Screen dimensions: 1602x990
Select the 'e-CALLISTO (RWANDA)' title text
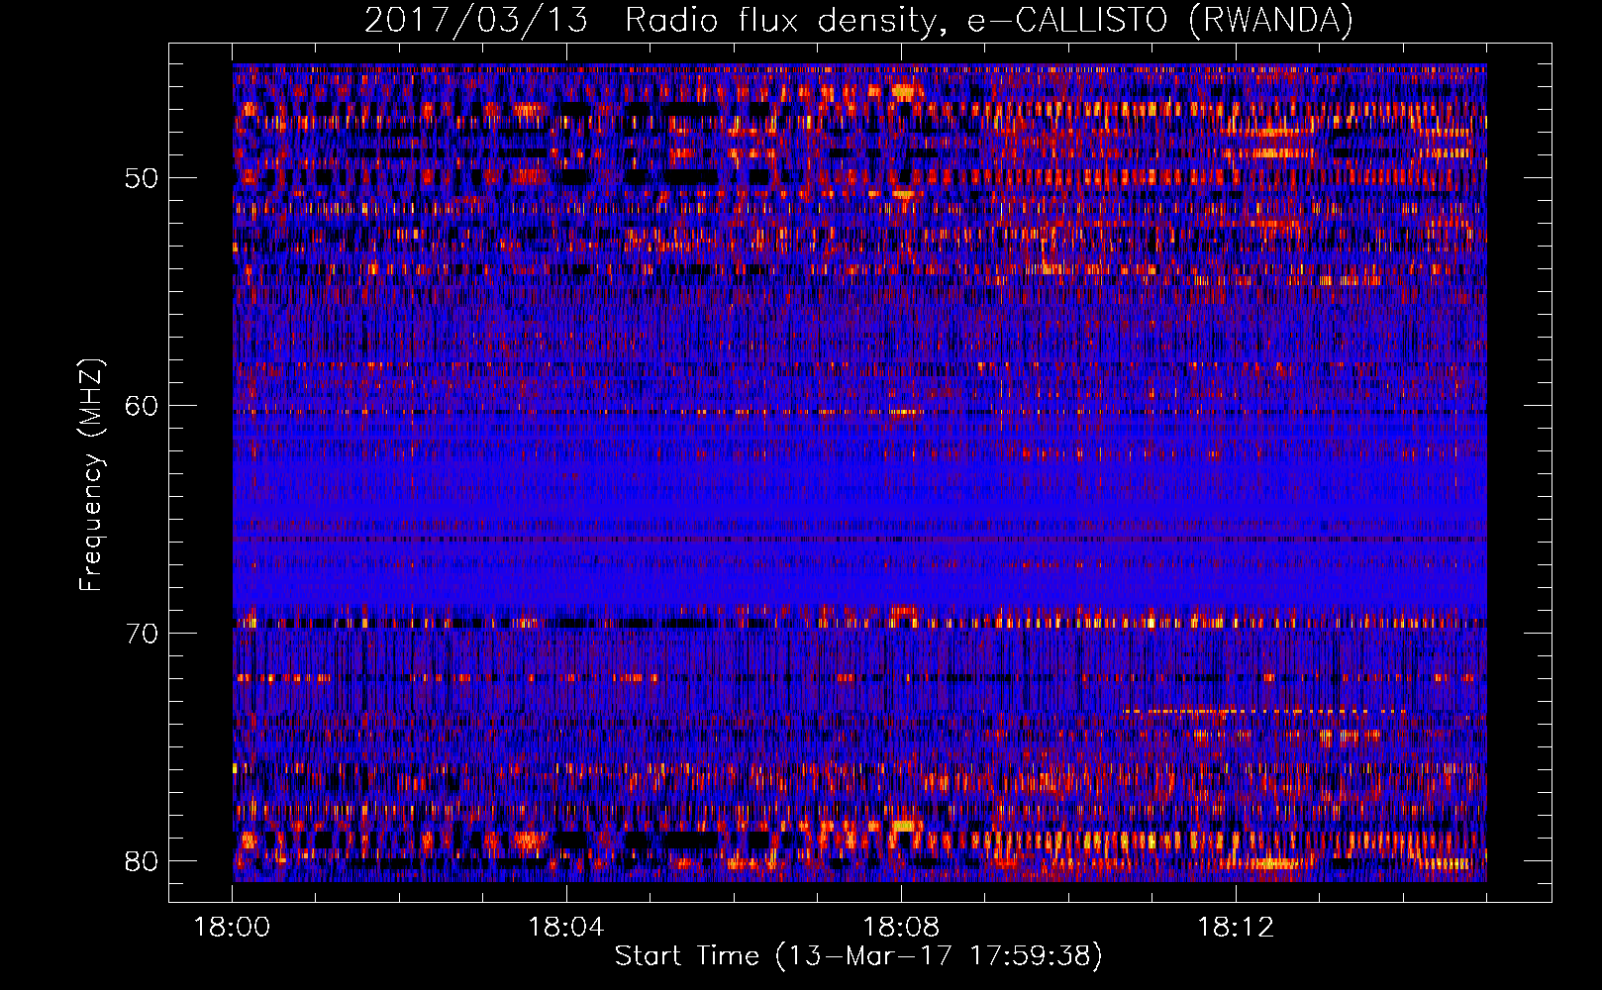pos(1160,21)
